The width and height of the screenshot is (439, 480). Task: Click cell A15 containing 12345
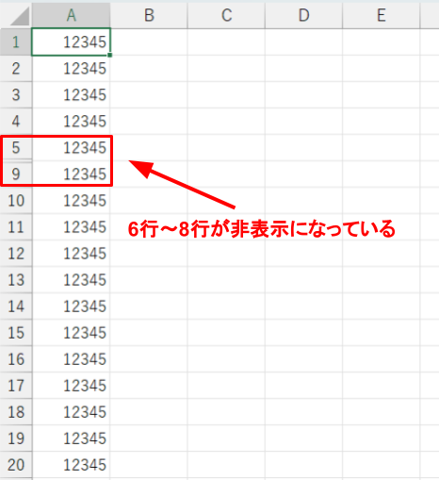(x=71, y=333)
